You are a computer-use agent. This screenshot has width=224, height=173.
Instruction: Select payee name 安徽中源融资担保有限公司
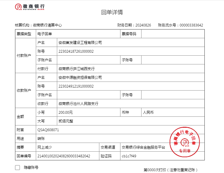[80, 78]
